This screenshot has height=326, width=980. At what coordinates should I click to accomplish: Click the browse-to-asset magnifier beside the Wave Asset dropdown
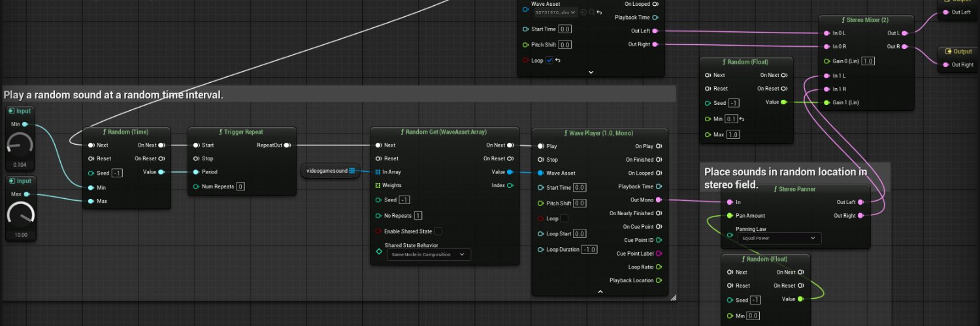pos(591,12)
